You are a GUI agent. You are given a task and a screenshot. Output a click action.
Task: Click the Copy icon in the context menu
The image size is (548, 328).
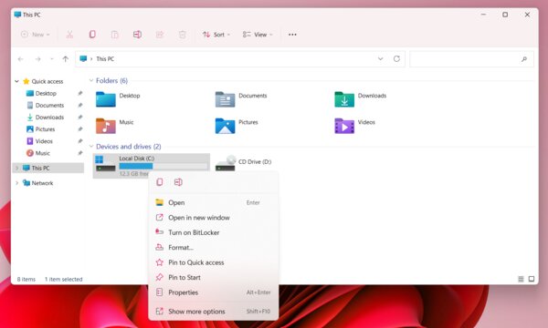[x=160, y=182]
